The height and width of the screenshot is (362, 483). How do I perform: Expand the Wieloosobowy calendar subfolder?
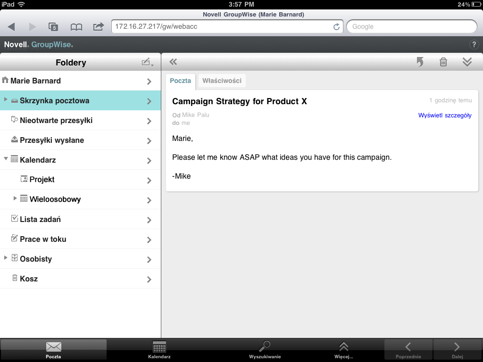click(x=15, y=199)
